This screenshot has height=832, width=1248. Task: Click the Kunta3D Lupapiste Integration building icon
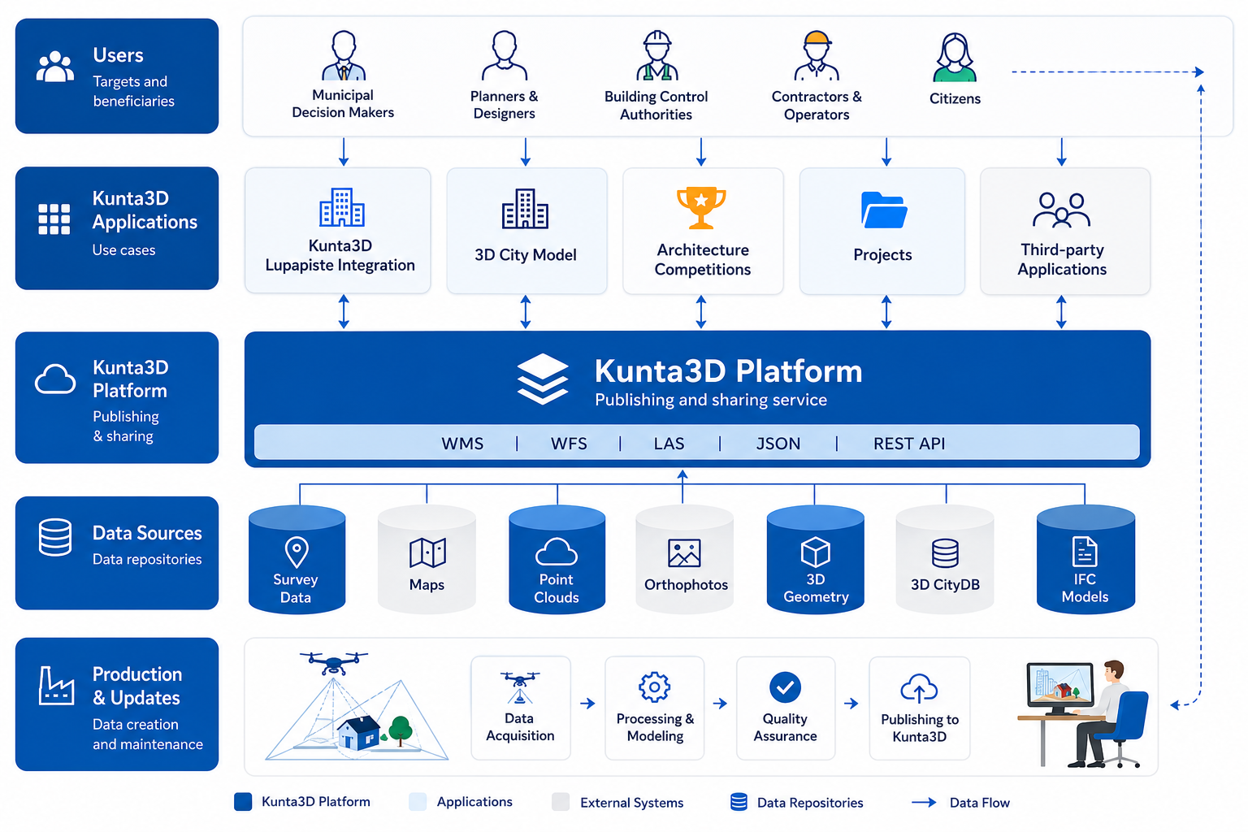tap(341, 207)
